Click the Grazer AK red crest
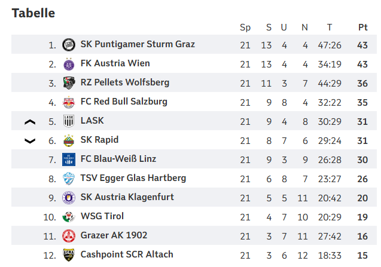Viewport: 381px width, 267px height. coord(69,236)
